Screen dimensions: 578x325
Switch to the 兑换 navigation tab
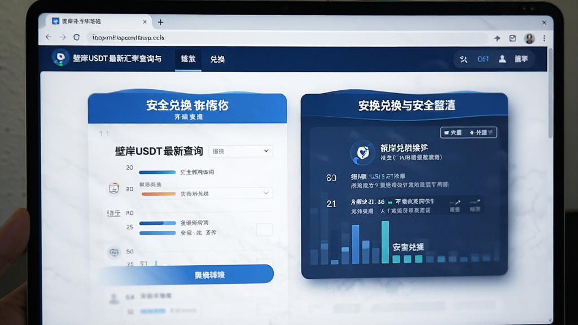pos(217,59)
